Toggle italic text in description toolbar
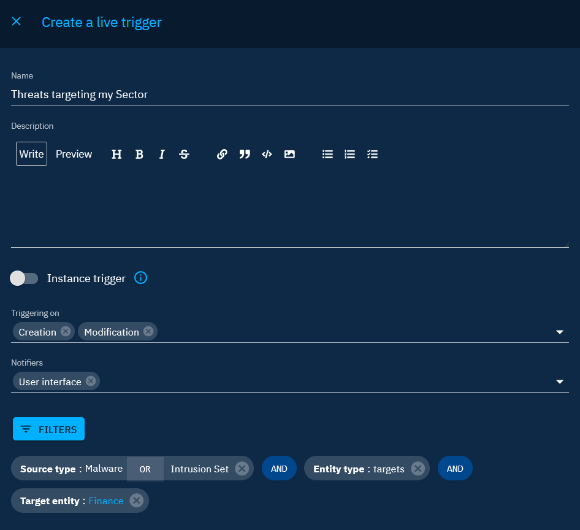The height and width of the screenshot is (530, 580). (x=162, y=155)
